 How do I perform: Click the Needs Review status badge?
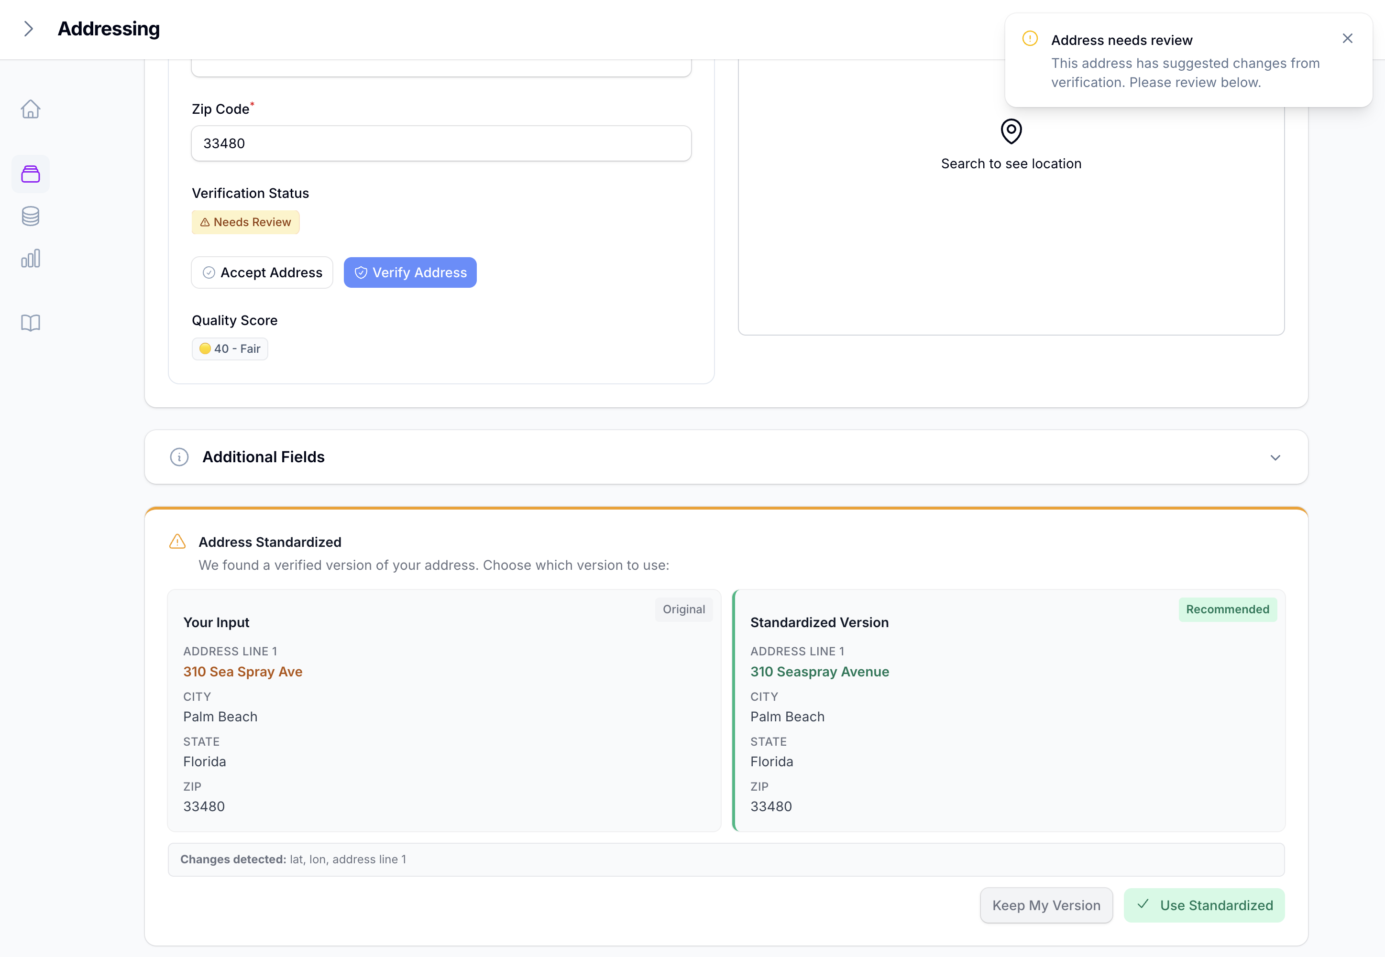coord(245,222)
